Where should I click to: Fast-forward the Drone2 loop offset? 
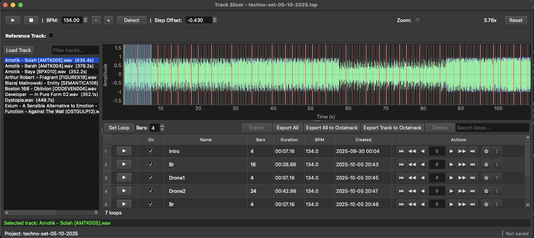[462, 191]
